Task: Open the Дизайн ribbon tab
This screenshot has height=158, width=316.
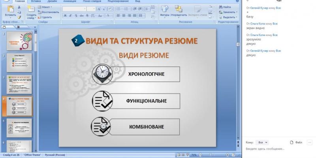Action: tap(52, 1)
